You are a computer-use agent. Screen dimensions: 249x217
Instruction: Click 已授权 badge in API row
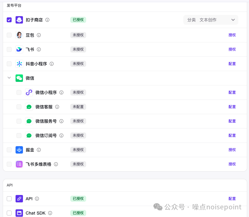click(78, 199)
